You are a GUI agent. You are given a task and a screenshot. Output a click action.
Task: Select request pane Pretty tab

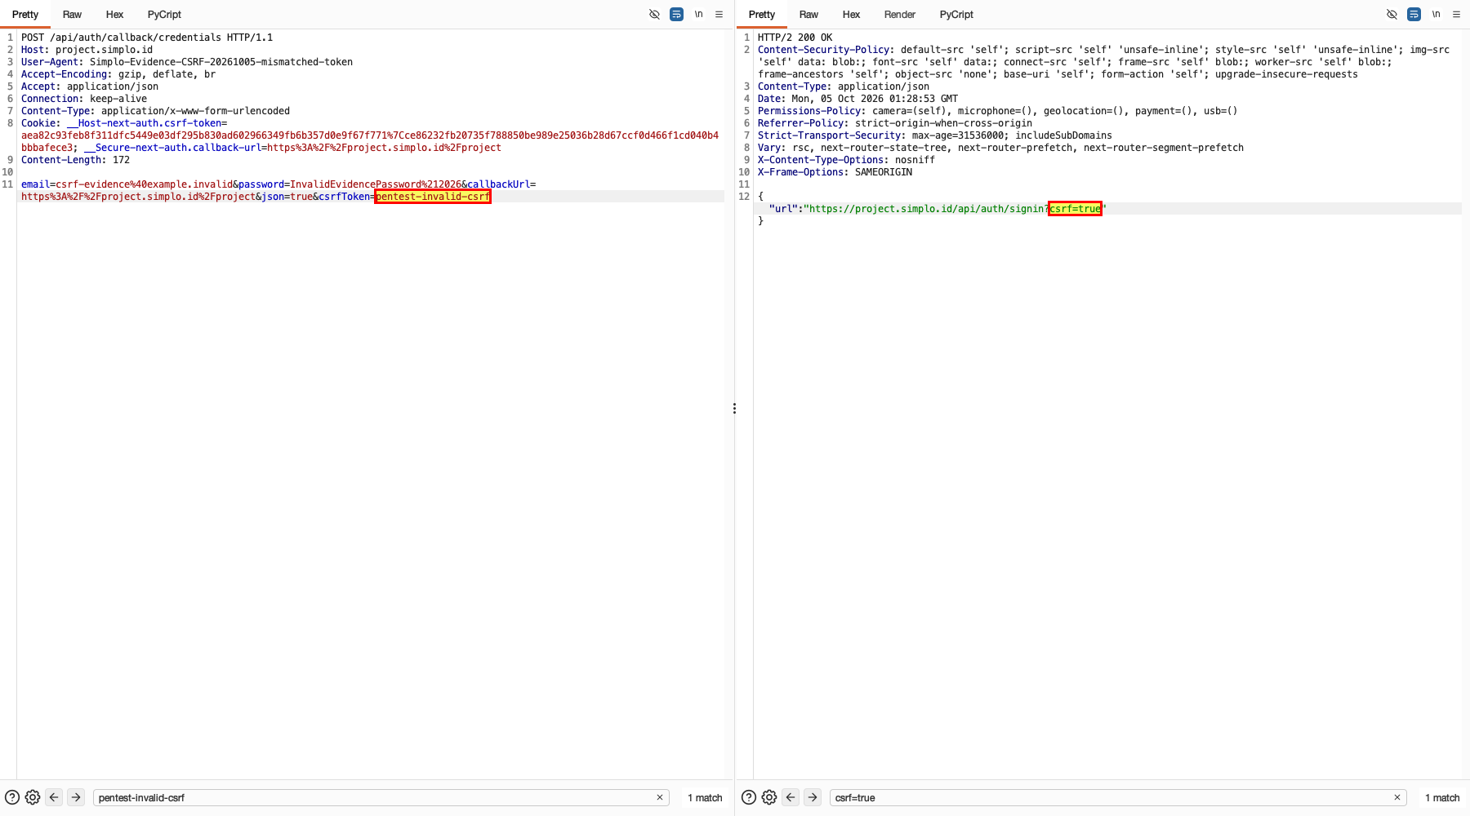pyautogui.click(x=25, y=15)
